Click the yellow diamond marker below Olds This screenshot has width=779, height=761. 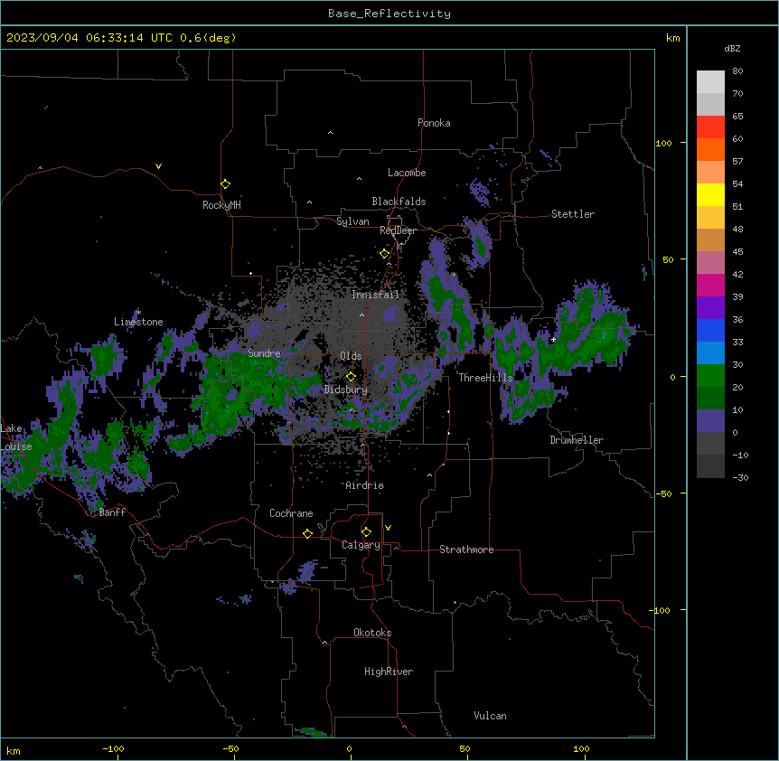click(351, 377)
